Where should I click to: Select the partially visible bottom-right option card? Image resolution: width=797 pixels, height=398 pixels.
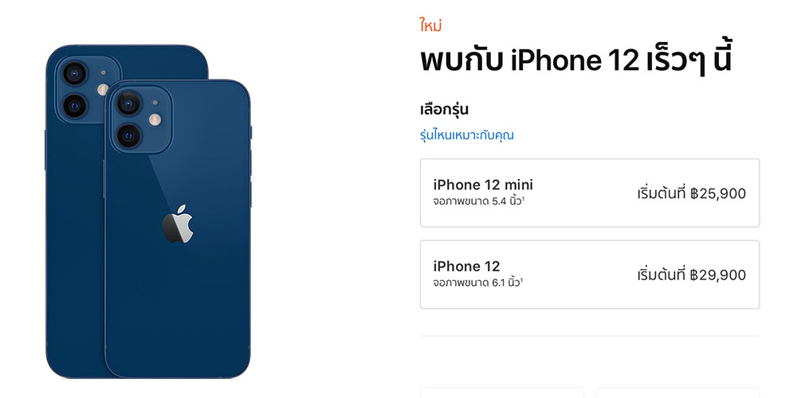pyautogui.click(x=678, y=393)
